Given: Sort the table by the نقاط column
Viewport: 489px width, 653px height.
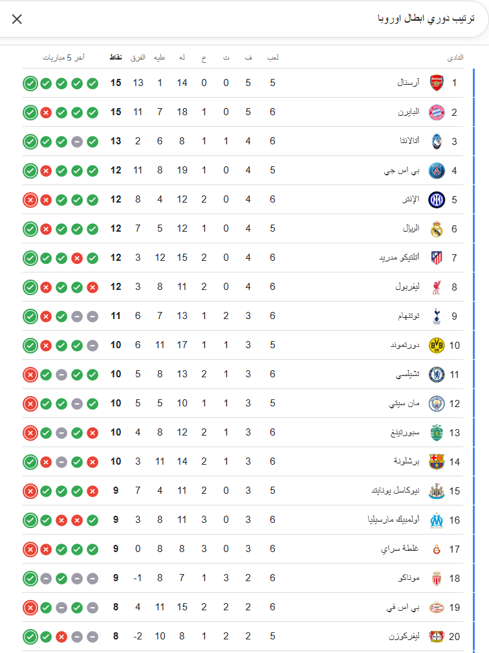Looking at the screenshot, I should click(115, 57).
